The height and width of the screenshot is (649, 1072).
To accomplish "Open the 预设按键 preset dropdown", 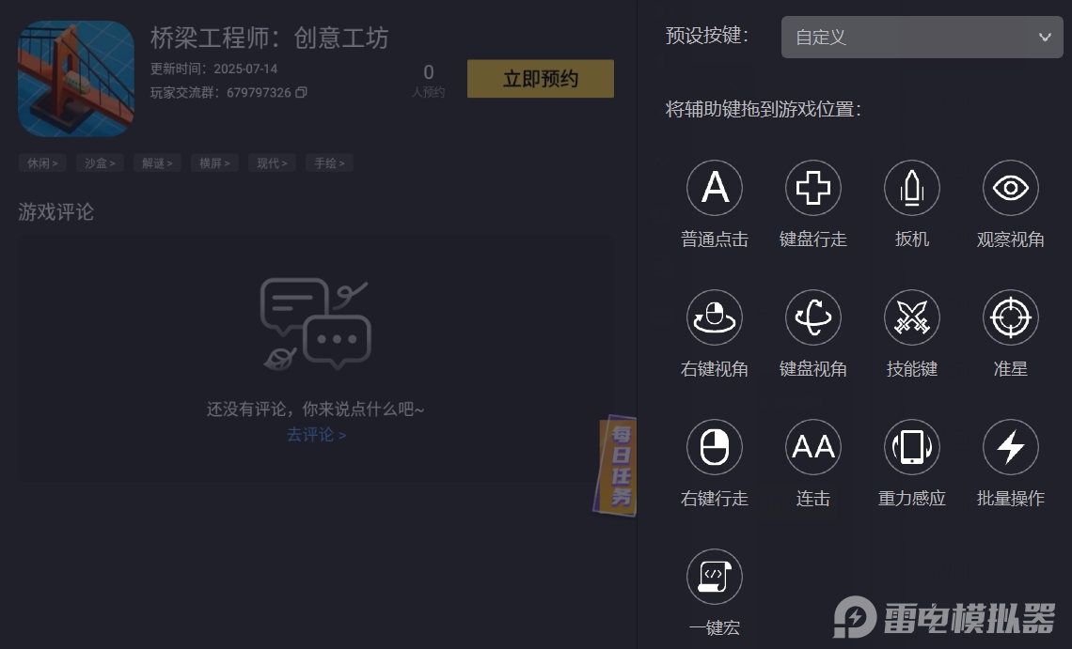I will coord(921,37).
